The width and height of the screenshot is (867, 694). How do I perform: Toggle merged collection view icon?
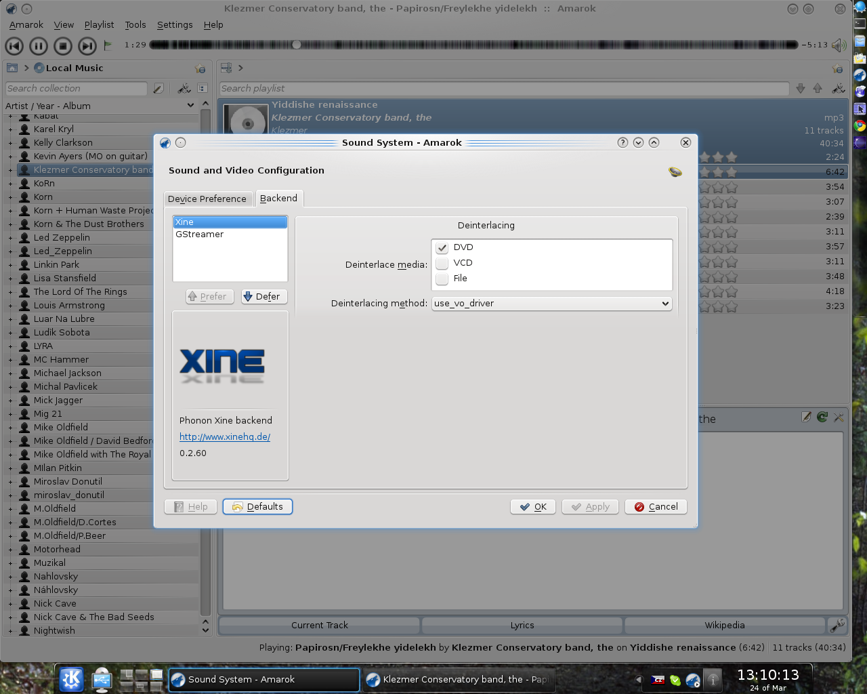pos(203,88)
